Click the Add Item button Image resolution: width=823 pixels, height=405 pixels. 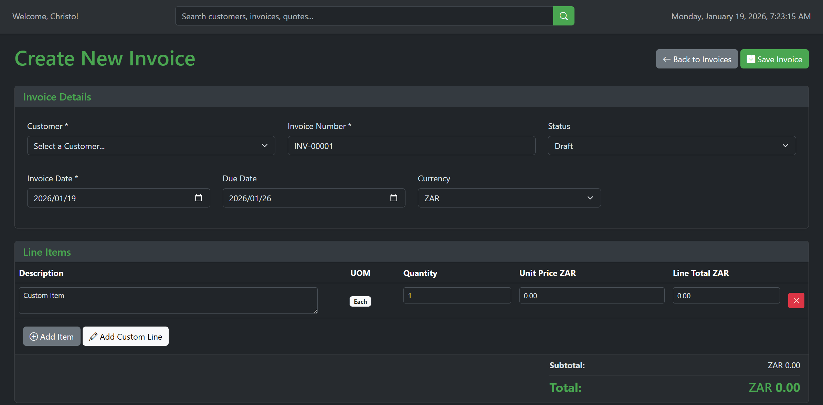[52, 337]
